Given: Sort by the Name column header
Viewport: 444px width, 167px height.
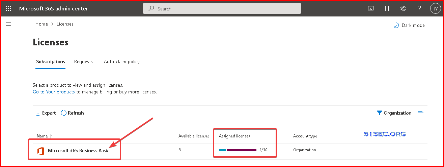Looking at the screenshot, I should (x=45, y=136).
